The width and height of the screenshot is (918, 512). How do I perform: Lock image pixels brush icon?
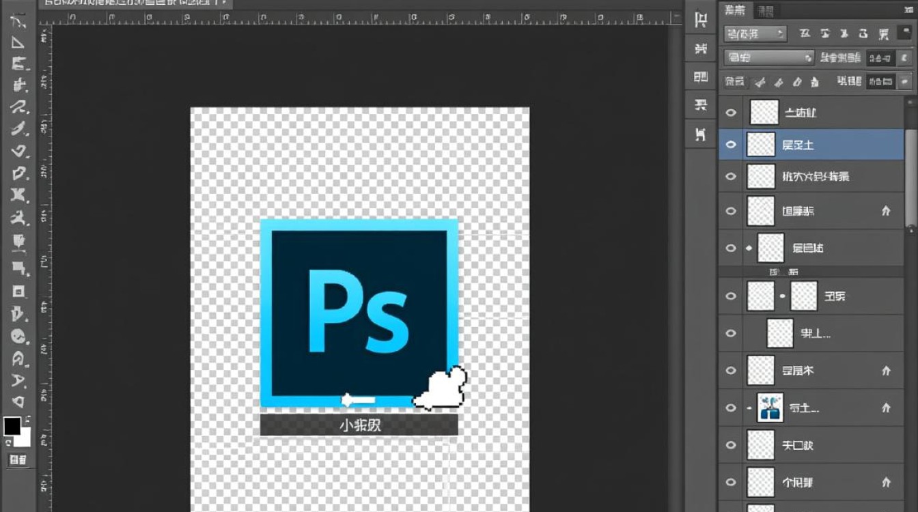tap(779, 82)
